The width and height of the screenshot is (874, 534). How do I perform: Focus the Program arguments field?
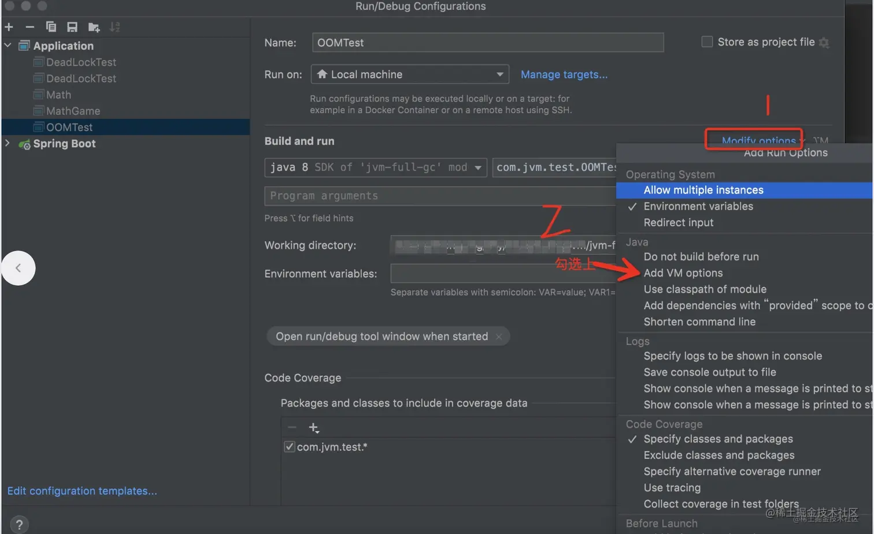point(440,196)
